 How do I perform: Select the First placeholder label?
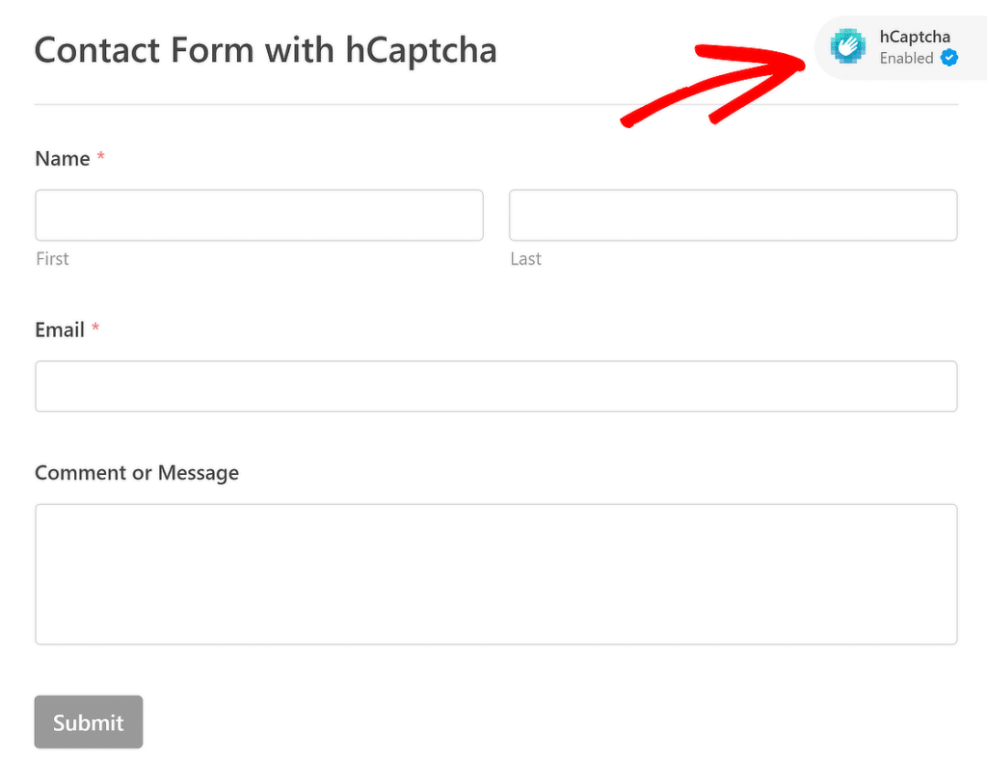pos(52,258)
